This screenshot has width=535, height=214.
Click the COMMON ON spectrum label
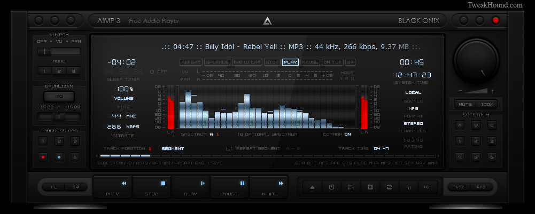[x=337, y=134]
